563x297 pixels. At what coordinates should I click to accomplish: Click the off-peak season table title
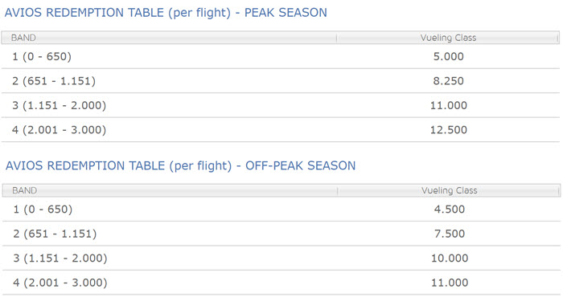pyautogui.click(x=180, y=166)
